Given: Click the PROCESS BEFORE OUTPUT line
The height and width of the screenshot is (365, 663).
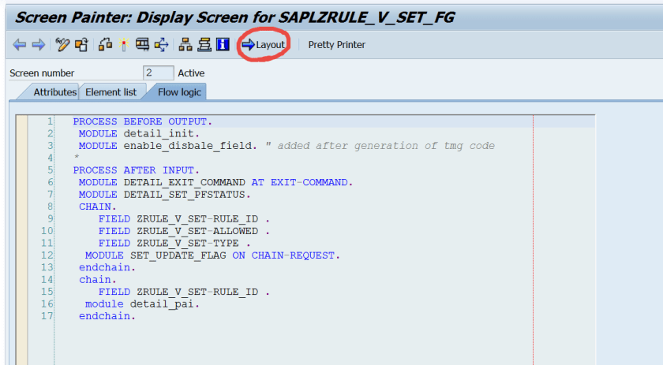Looking at the screenshot, I should [143, 121].
